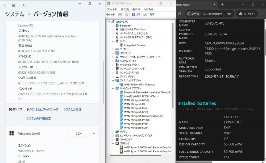Select the セキュリティ デバイス row
The width and height of the screenshot is (266, 163).
click(128, 65)
